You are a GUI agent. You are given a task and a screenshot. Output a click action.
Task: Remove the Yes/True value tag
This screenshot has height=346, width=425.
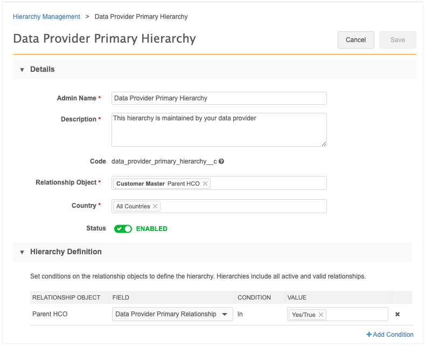[321, 315]
